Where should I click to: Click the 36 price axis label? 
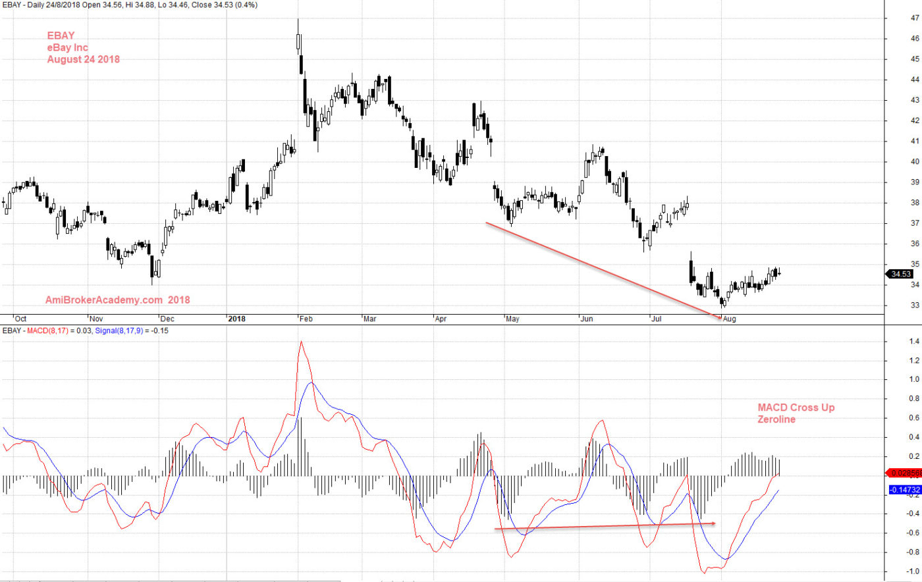click(x=915, y=244)
